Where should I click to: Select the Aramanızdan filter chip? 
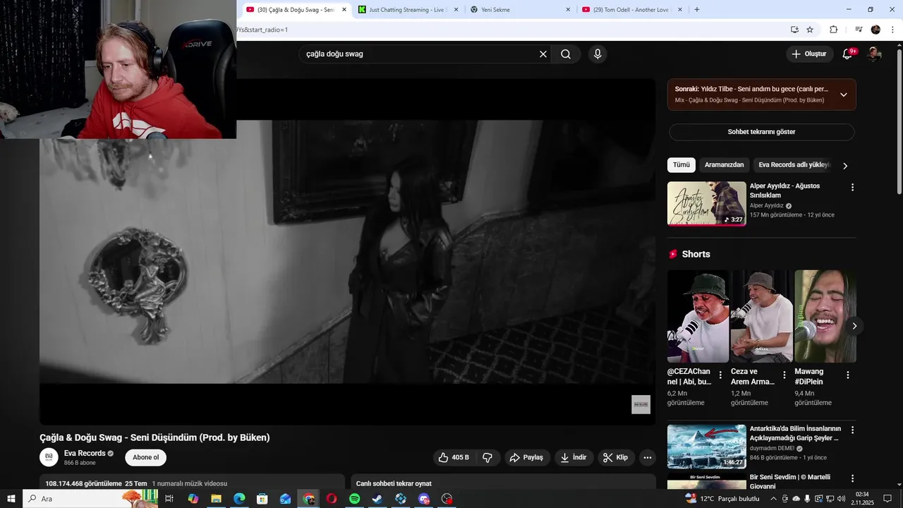point(724,165)
